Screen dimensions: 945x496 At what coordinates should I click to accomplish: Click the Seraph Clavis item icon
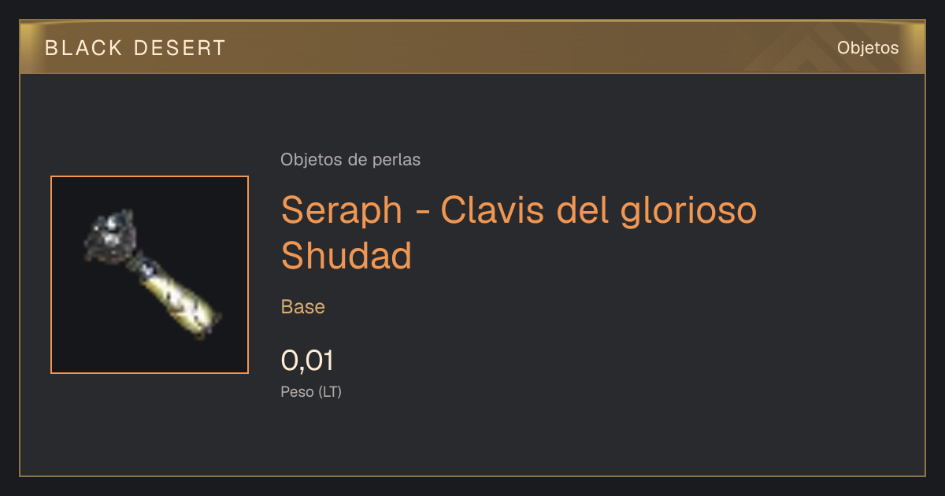[x=150, y=275]
